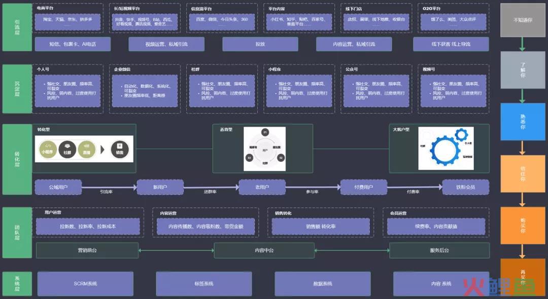Click the 服务后台 box
This screenshot has width=548, height=299.
click(x=439, y=250)
